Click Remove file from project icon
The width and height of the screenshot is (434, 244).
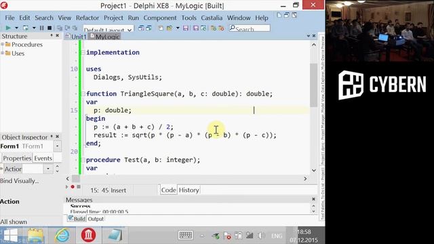click(221, 28)
